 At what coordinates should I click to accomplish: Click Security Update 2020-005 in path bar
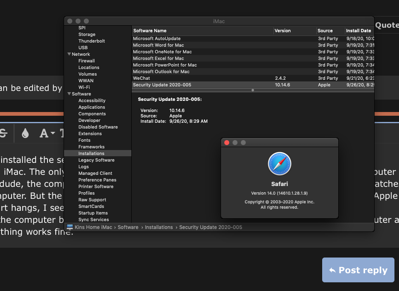pyautogui.click(x=211, y=227)
